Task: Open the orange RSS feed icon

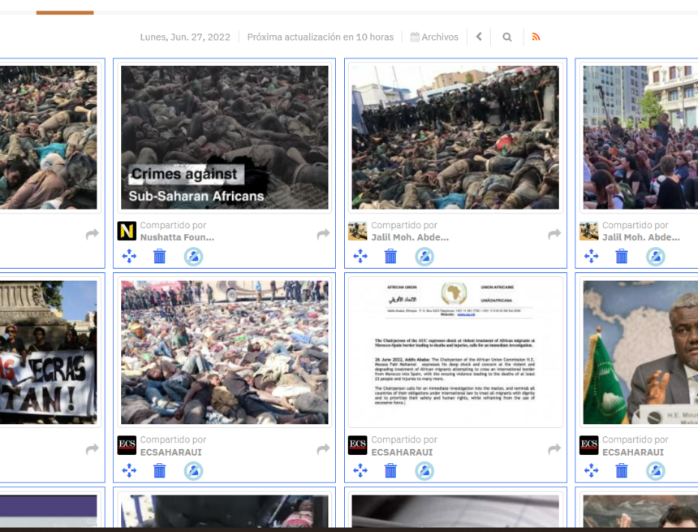Action: pyautogui.click(x=536, y=37)
